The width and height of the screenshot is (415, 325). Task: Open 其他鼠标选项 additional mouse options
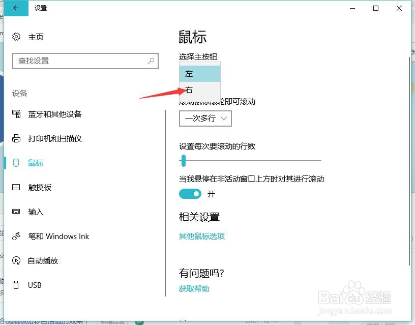click(x=202, y=237)
